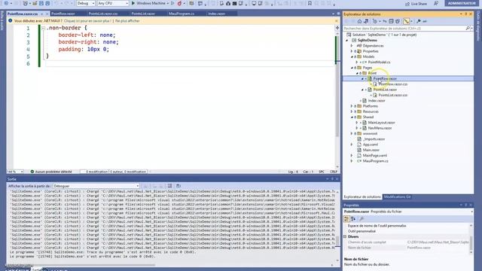Open the Properties wrench icon in Solution Explorer
This screenshot has width=482, height=271.
click(x=419, y=22)
